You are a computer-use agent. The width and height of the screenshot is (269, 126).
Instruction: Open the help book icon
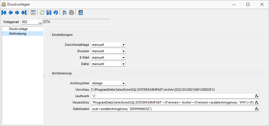[81, 13]
